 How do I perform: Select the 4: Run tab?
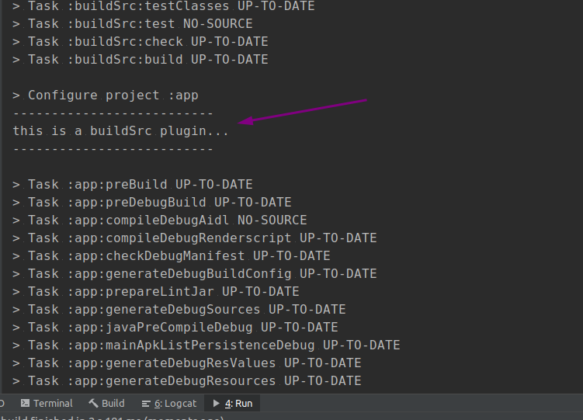coord(232,403)
